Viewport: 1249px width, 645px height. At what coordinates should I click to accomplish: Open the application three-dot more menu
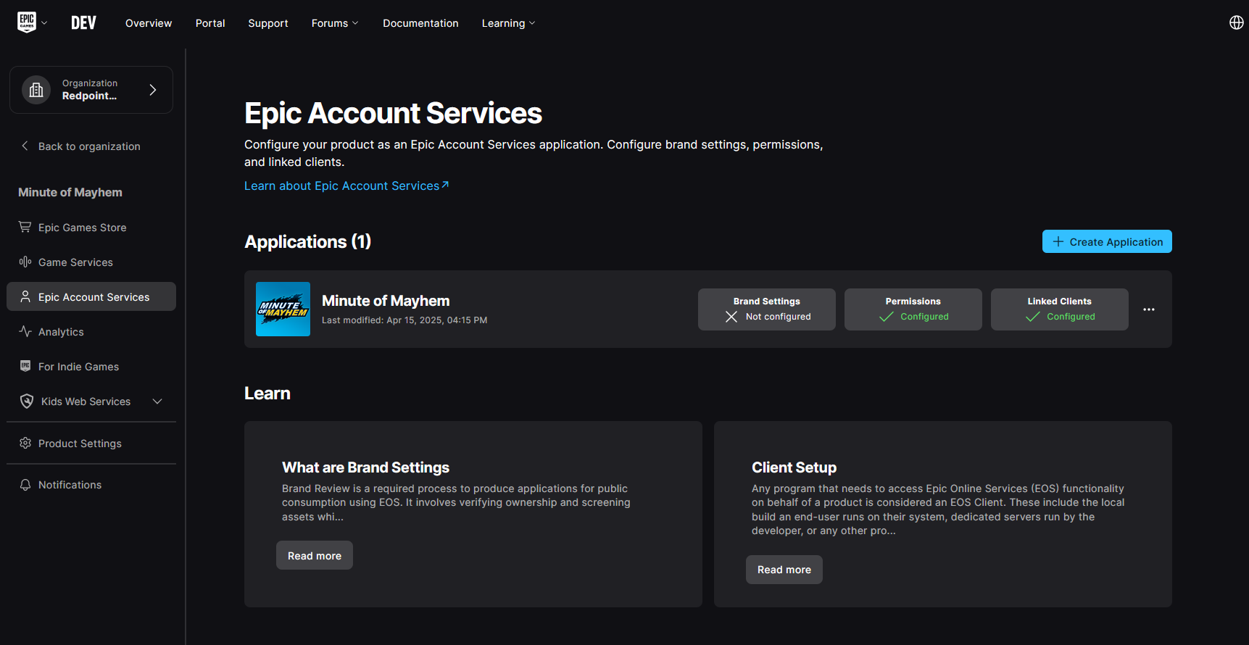[x=1149, y=309]
